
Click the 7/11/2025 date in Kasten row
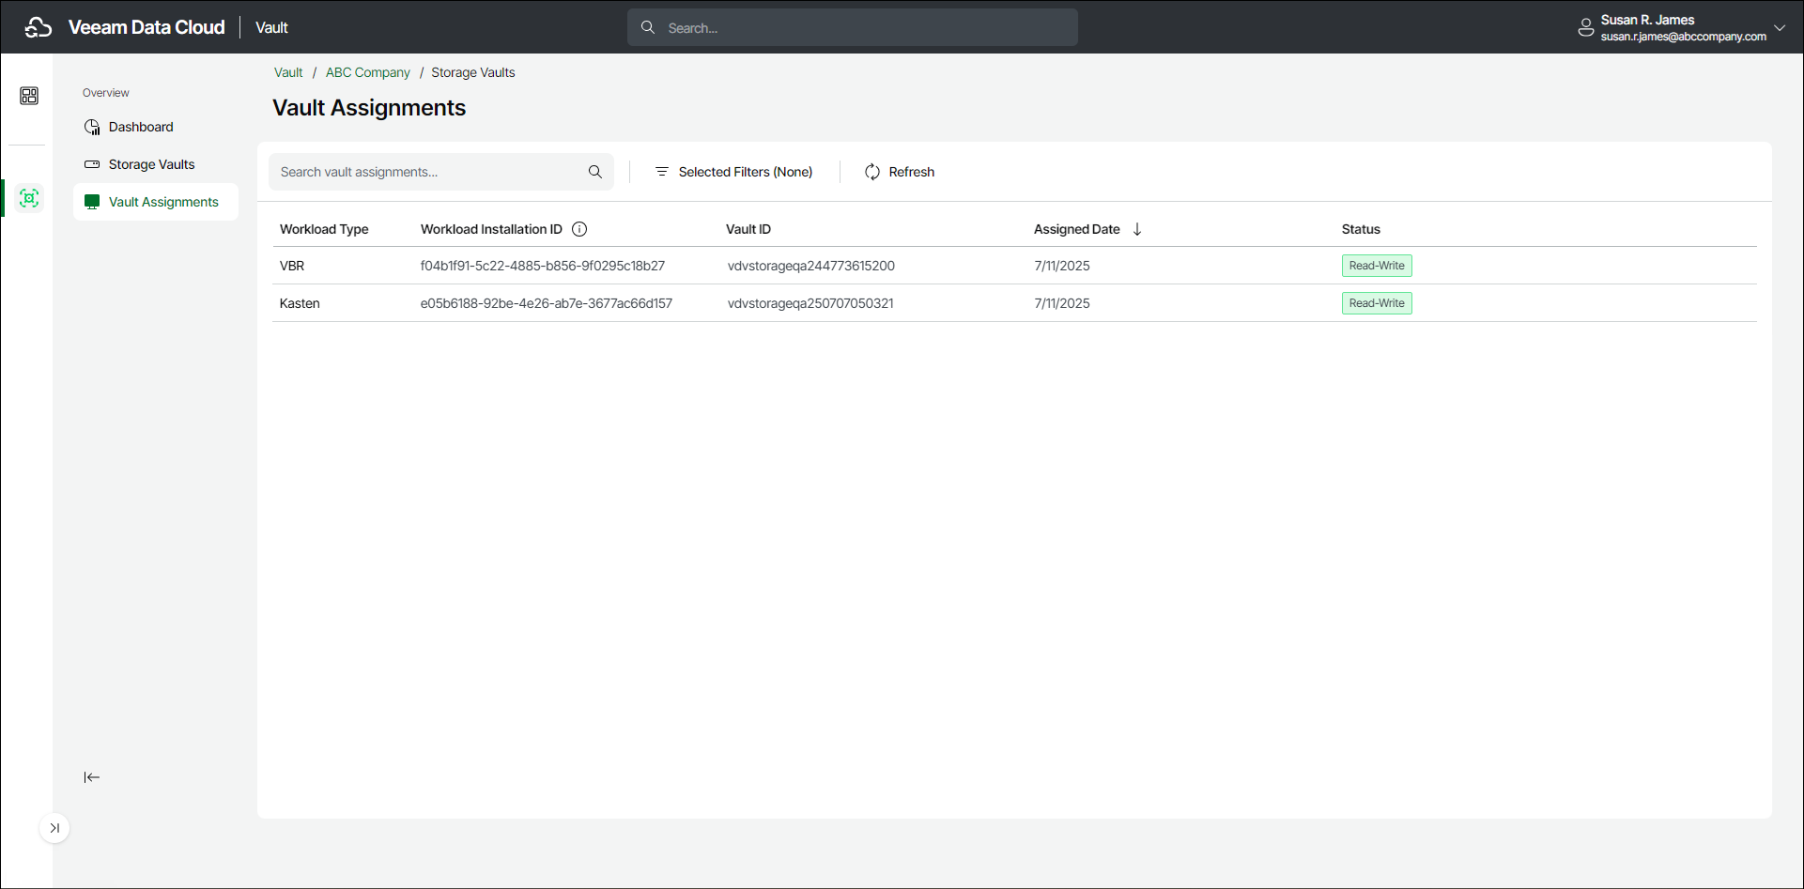point(1062,303)
